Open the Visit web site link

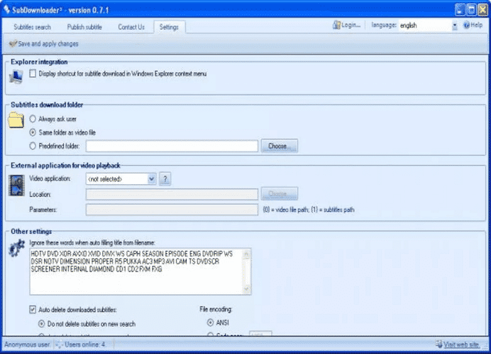pyautogui.click(x=461, y=345)
